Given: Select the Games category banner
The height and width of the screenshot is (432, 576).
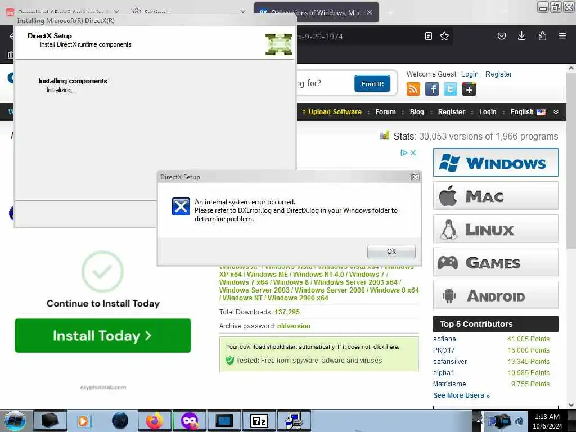Looking at the screenshot, I should (496, 262).
